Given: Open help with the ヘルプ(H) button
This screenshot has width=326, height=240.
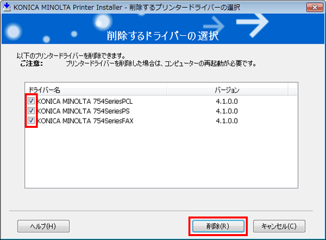Looking at the screenshot, I should click(44, 226).
